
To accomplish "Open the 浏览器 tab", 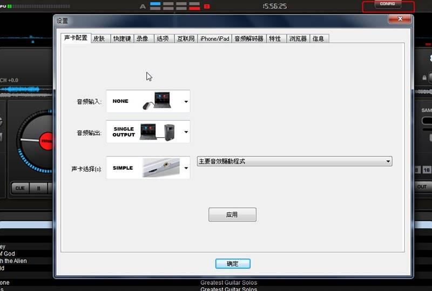I will coord(298,39).
